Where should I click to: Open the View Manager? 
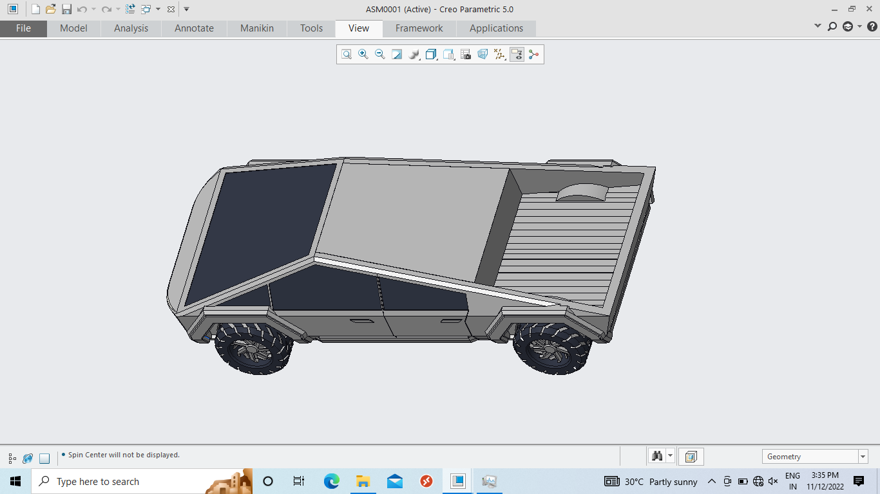tap(466, 55)
